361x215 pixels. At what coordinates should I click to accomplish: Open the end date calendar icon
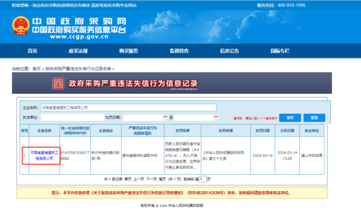click(216, 117)
